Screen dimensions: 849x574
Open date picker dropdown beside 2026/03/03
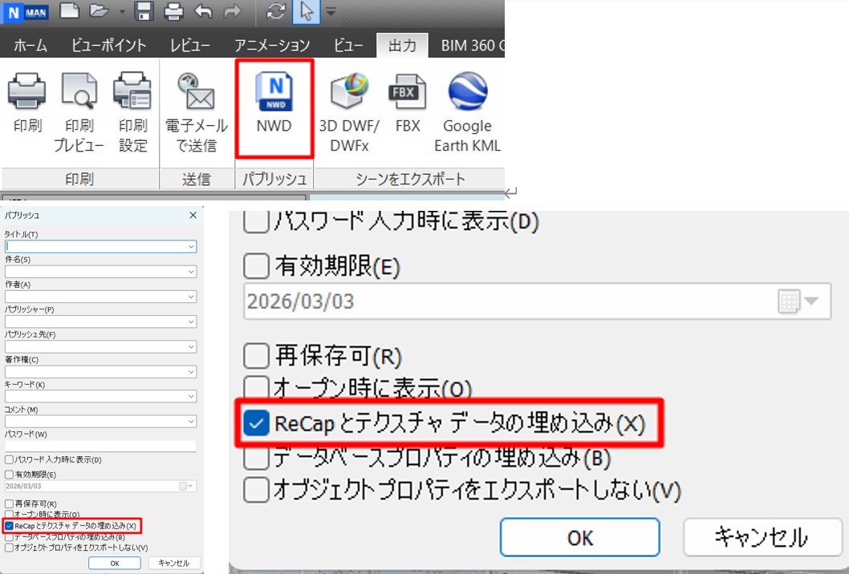[810, 302]
